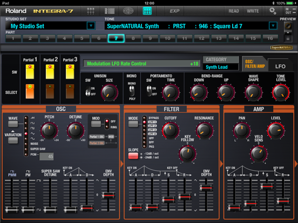
Task: Click the OSC Env Depth slider handle
Action: (x=109, y=195)
